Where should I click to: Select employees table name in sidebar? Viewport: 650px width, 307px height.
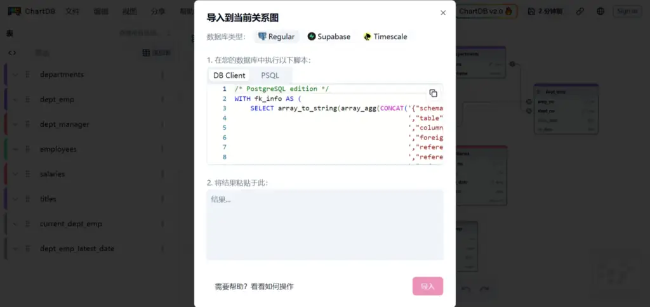tap(58, 149)
